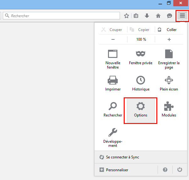Click Personnaliser button
The height and width of the screenshot is (180, 189).
pos(126,170)
